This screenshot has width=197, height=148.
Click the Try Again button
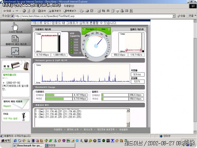[89, 29]
